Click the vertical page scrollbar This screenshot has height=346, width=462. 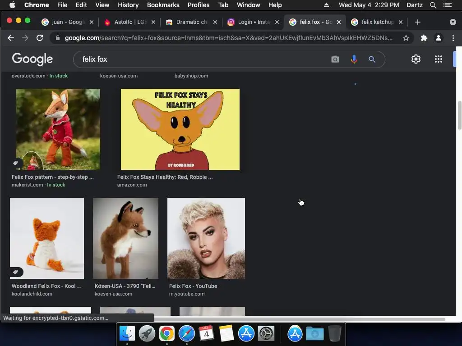[x=459, y=115]
